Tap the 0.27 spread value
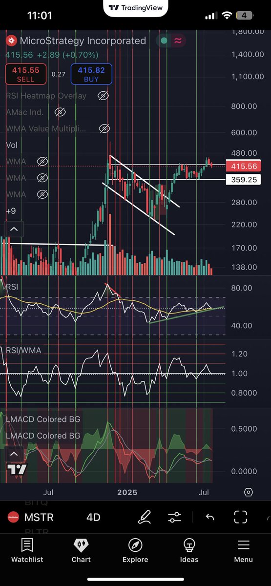 click(59, 75)
